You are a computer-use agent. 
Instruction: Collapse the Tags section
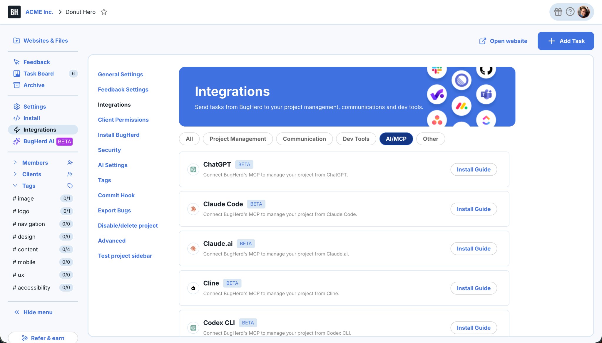[15, 186]
